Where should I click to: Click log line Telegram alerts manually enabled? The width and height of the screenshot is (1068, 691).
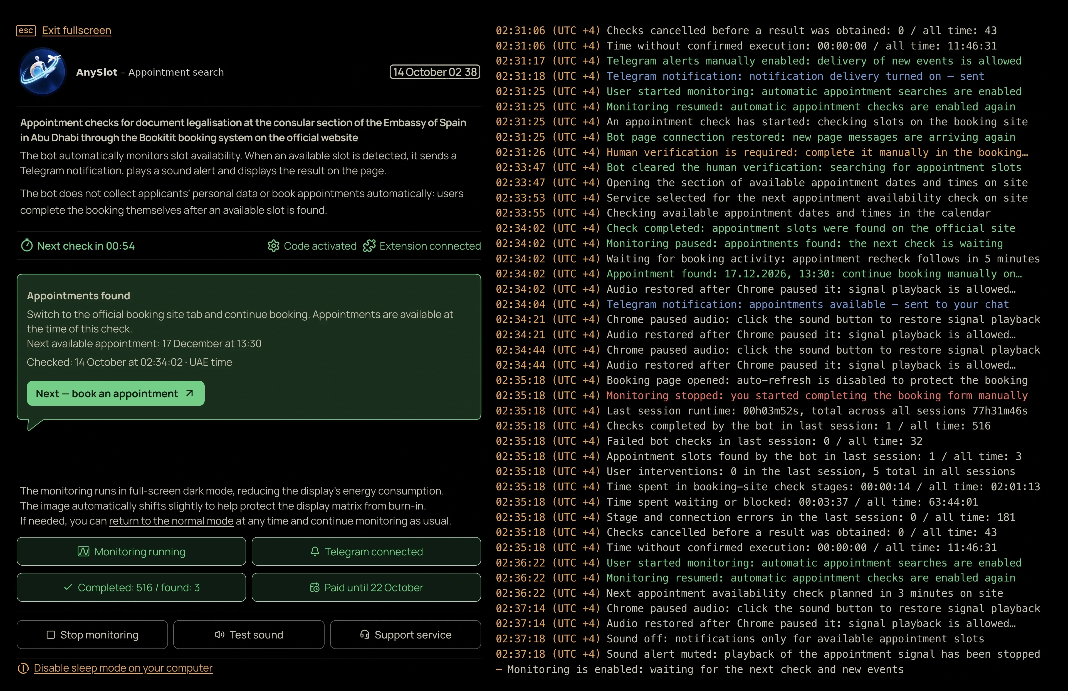tap(758, 61)
